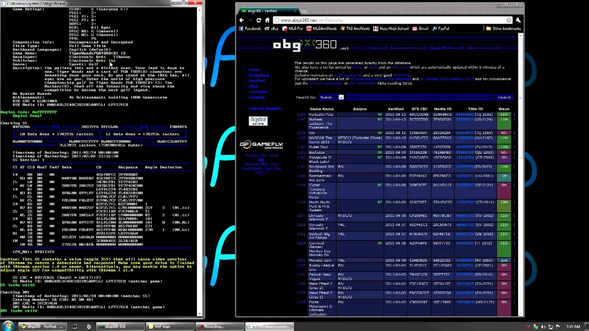The image size is (589, 331).
Task: Click the Search button on abgx360 page
Action: [504, 97]
